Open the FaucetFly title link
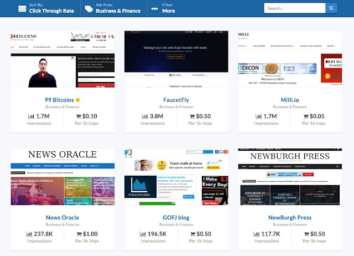354x256 pixels. (x=176, y=100)
